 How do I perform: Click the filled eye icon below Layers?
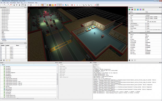pos(1,60)
